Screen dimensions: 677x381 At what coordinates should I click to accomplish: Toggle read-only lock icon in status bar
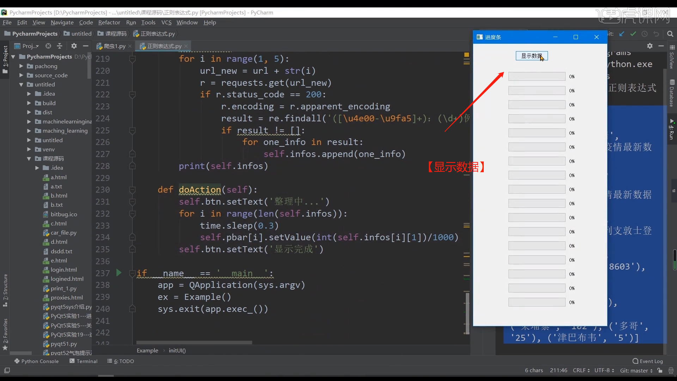[x=660, y=370]
